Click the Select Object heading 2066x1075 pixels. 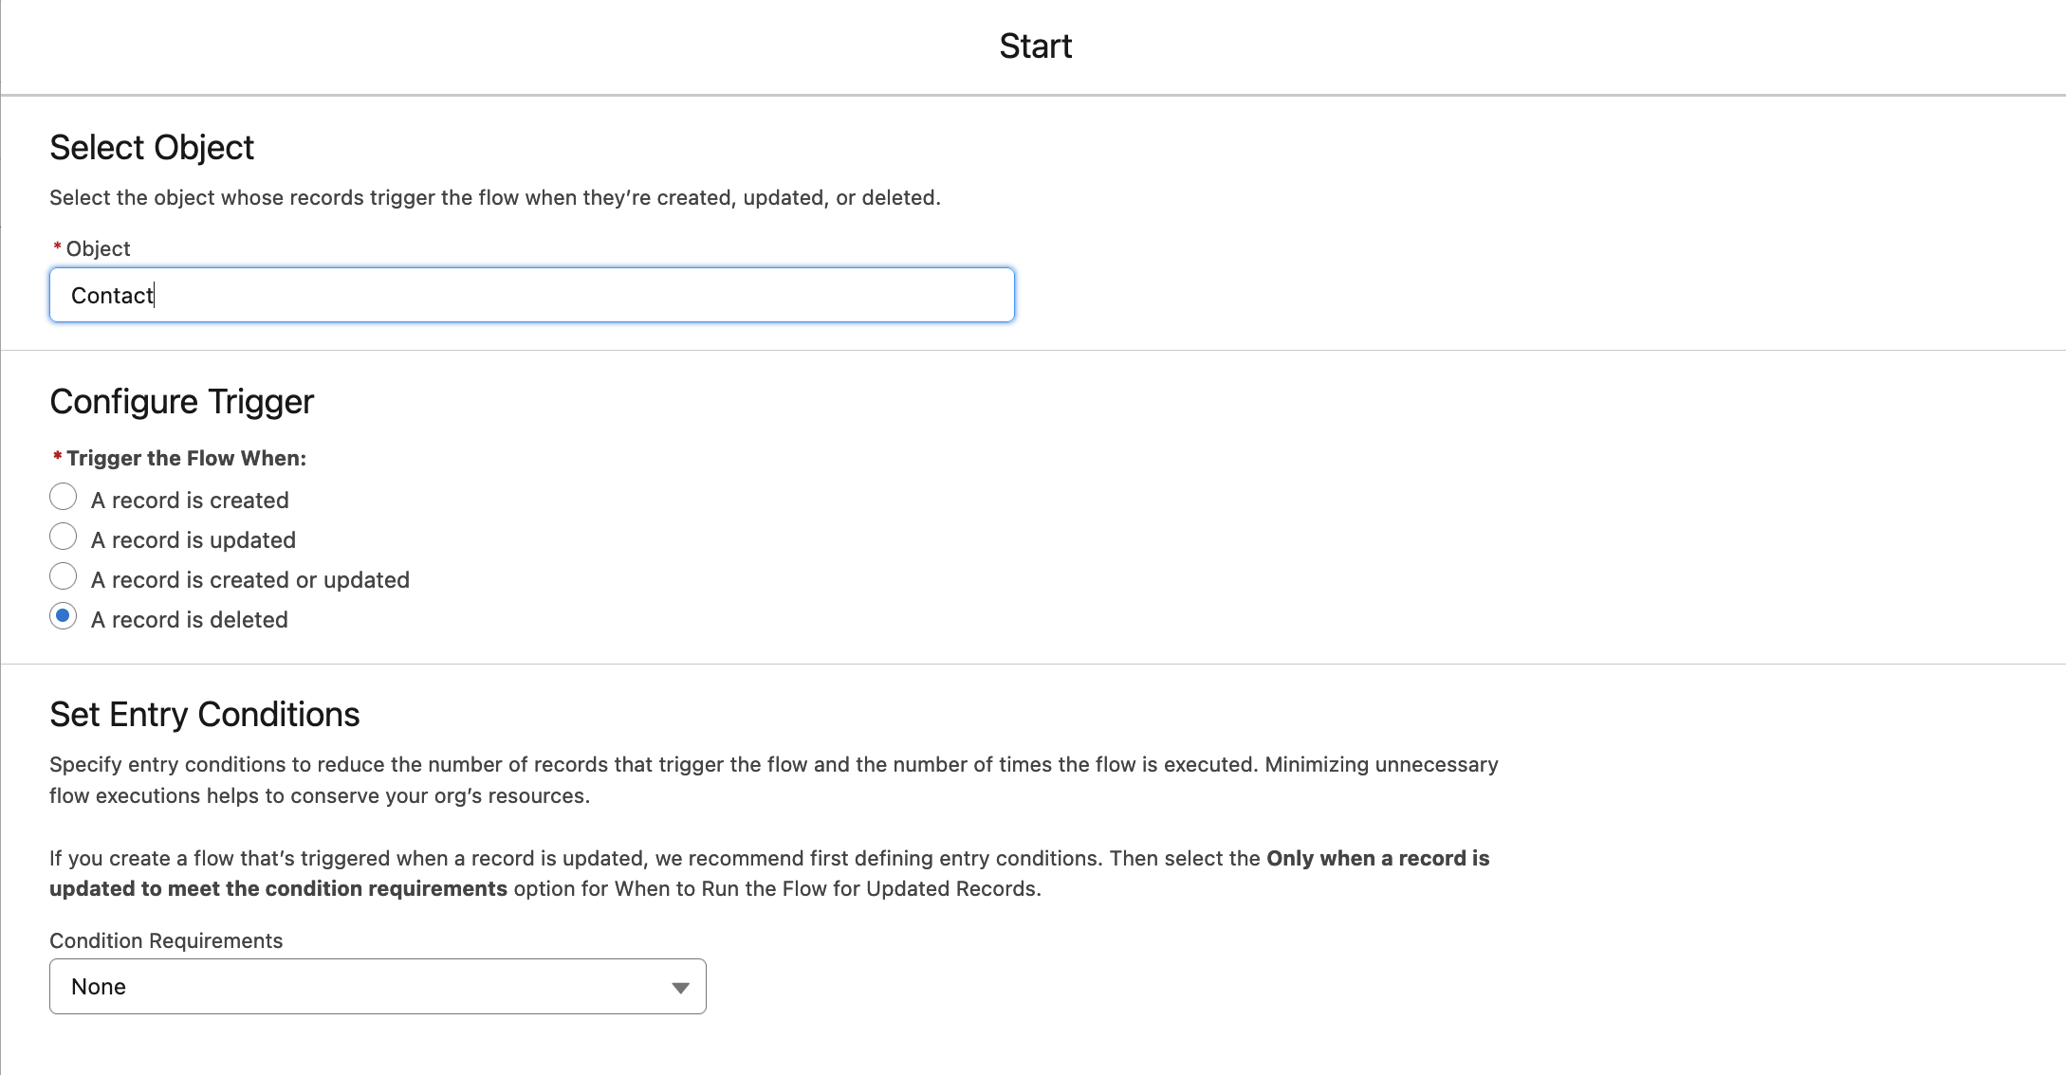(x=152, y=148)
